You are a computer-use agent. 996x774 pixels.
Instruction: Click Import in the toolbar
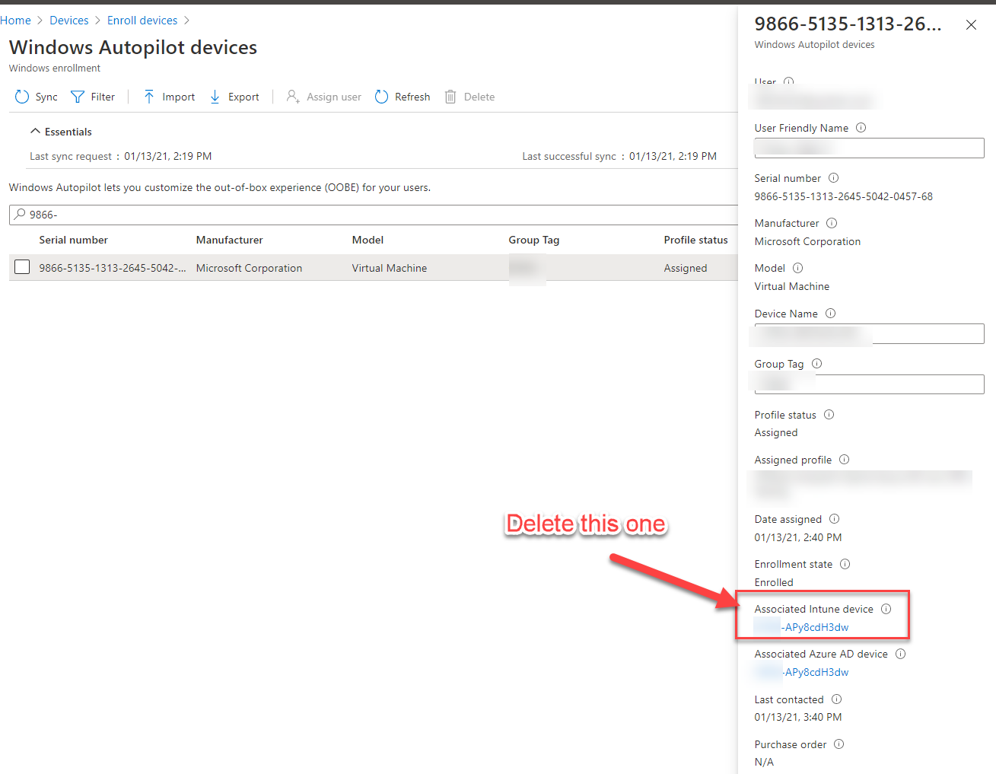pyautogui.click(x=169, y=97)
